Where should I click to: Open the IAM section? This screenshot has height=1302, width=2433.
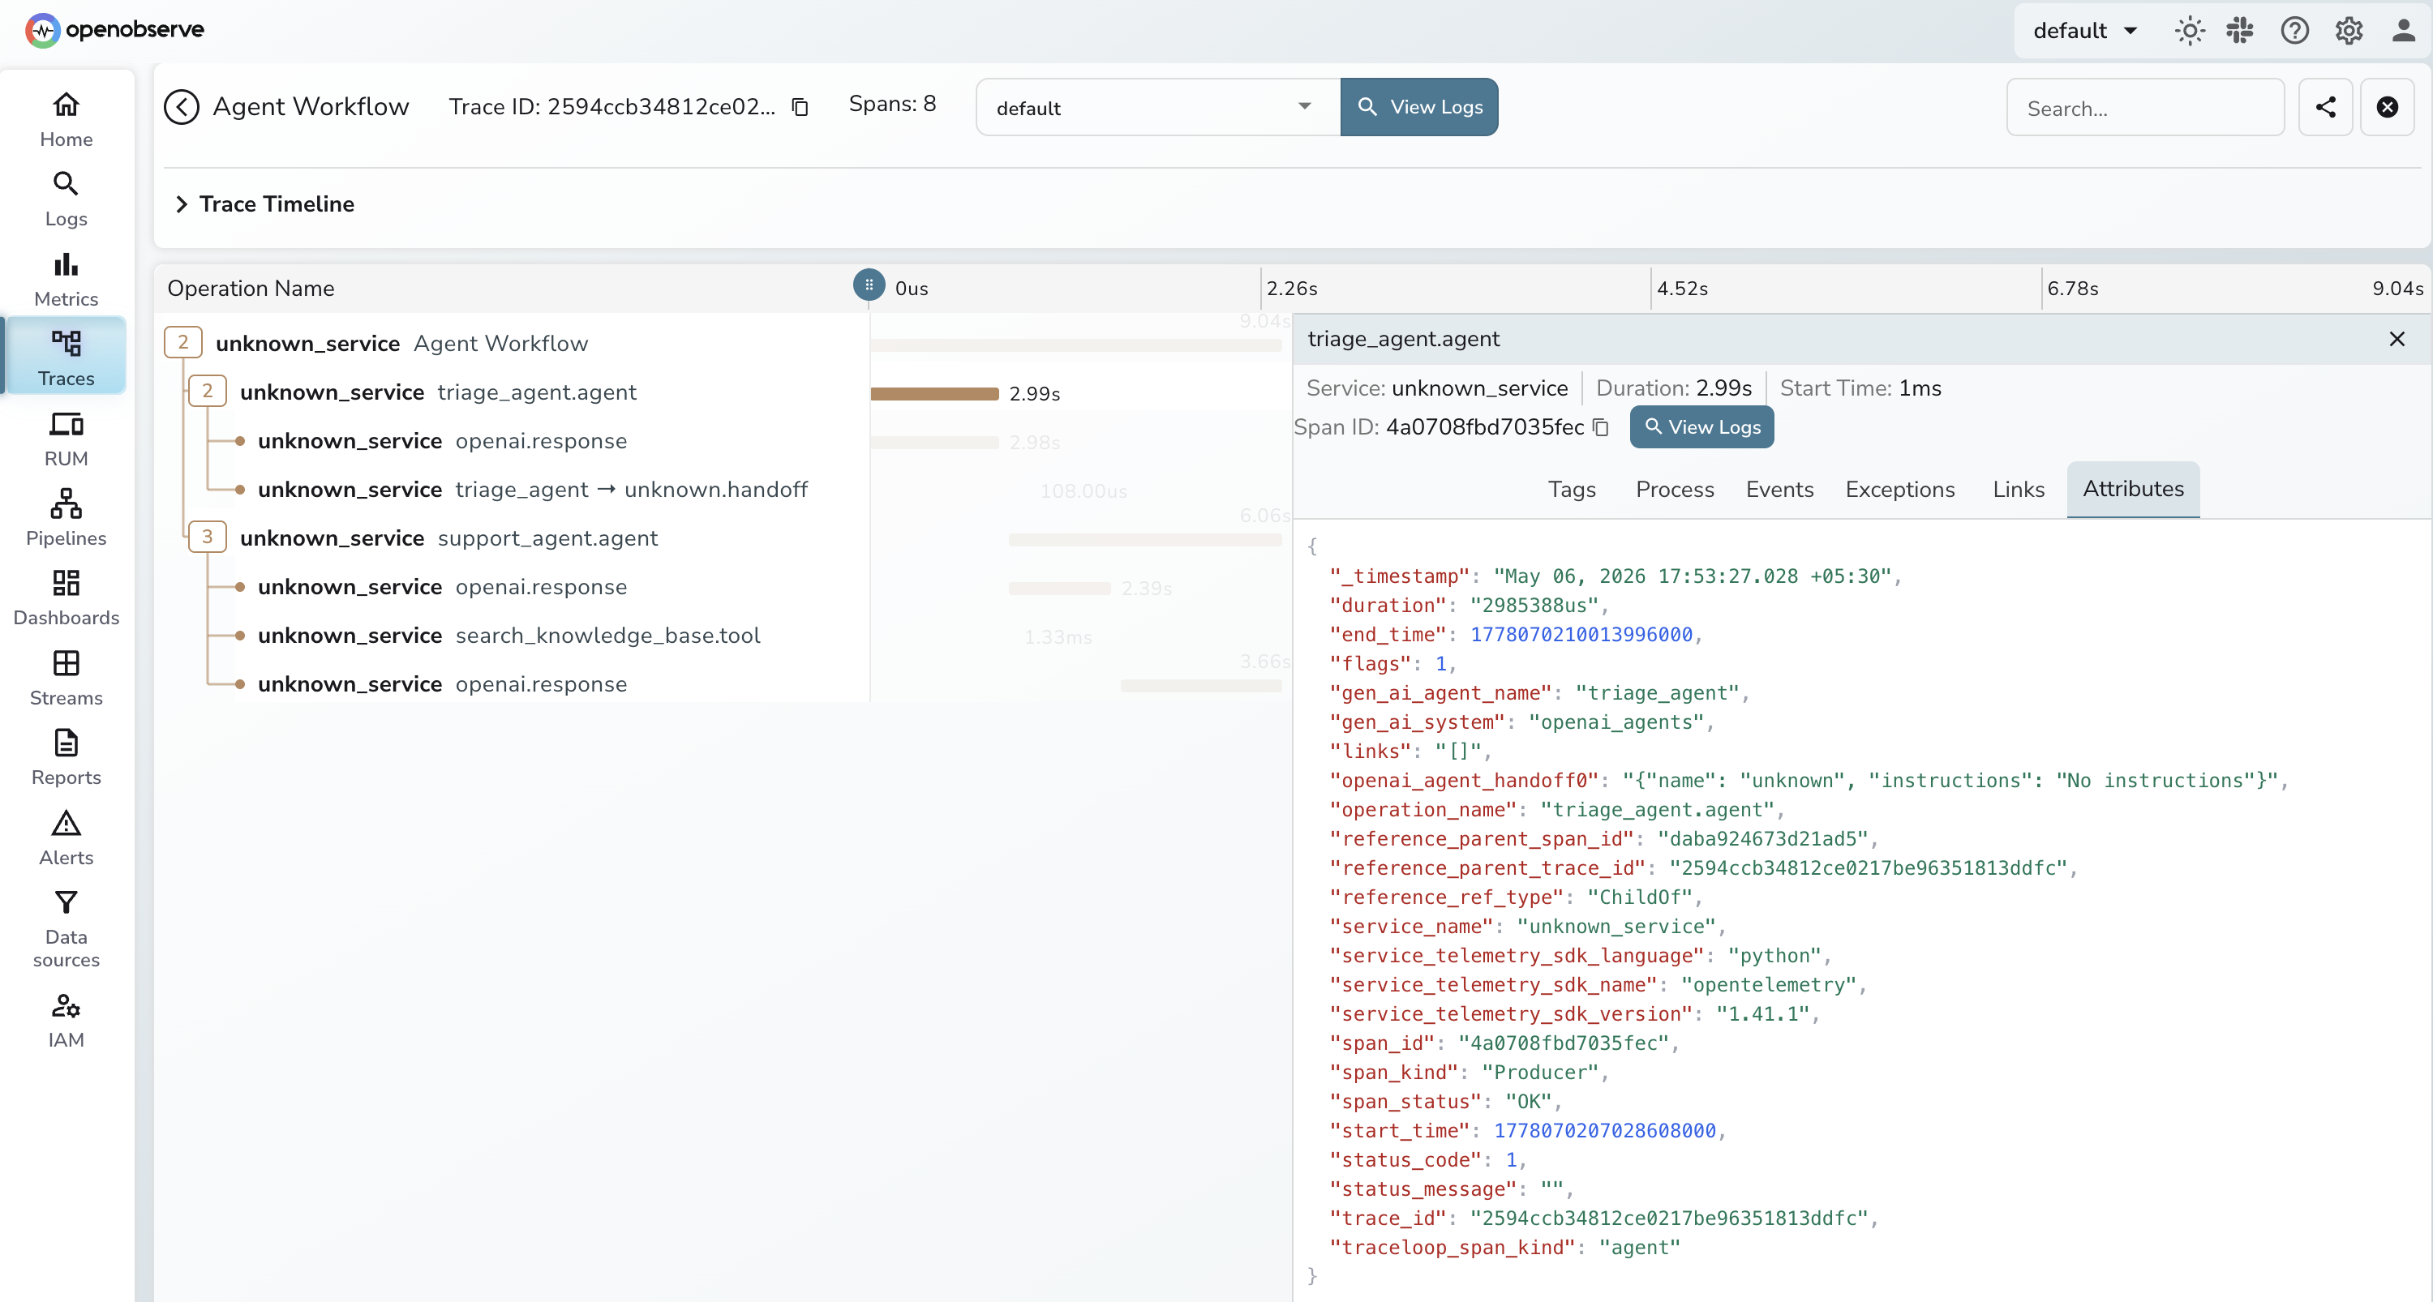click(x=67, y=1019)
